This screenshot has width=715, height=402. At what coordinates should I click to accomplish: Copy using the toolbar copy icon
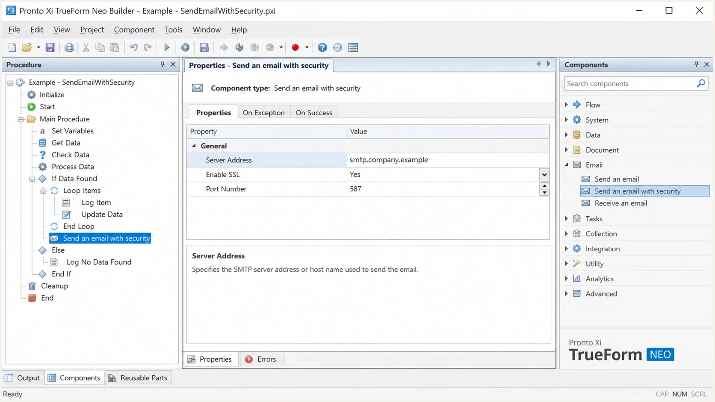coord(100,47)
